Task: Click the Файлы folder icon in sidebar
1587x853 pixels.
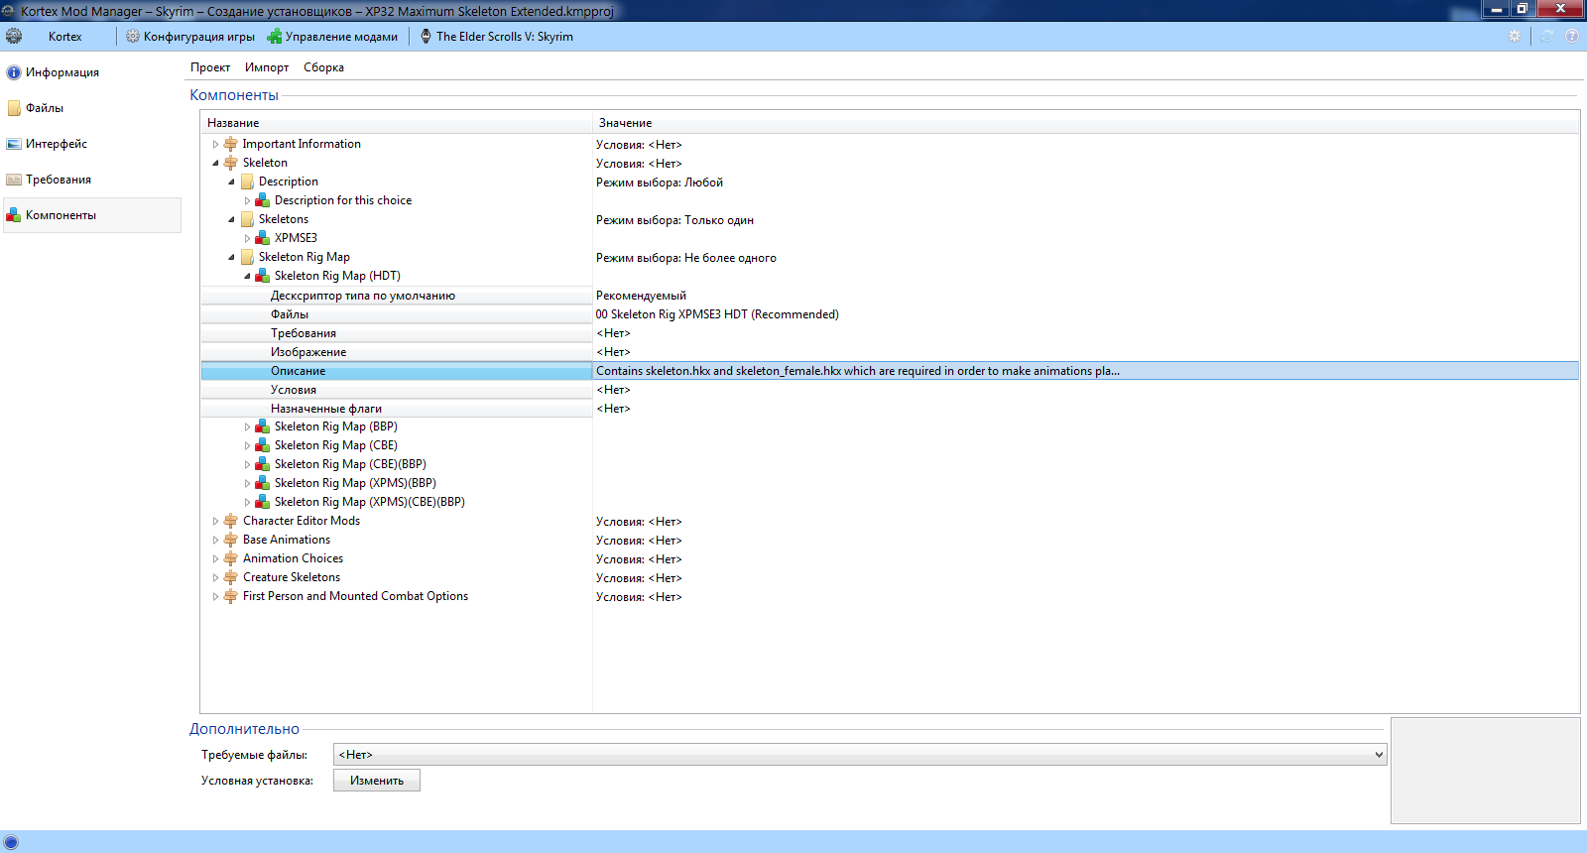Action: pyautogui.click(x=14, y=108)
